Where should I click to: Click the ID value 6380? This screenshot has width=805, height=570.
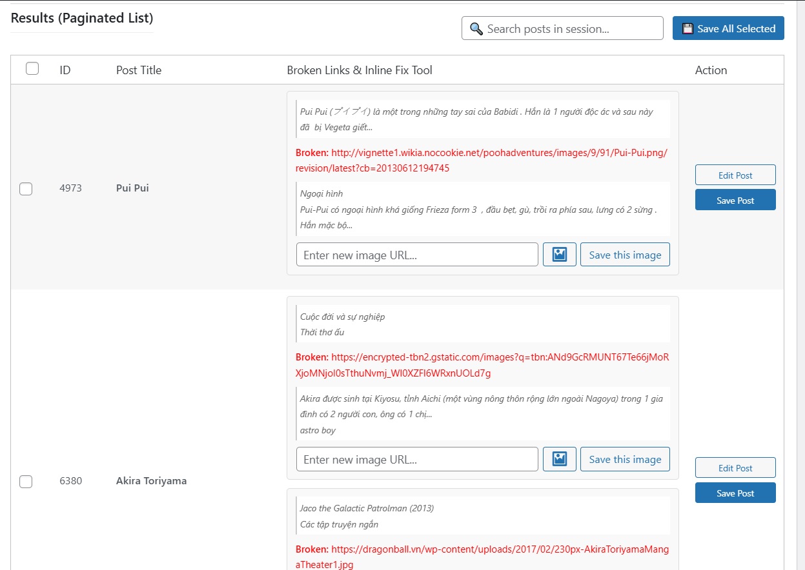pyautogui.click(x=70, y=480)
